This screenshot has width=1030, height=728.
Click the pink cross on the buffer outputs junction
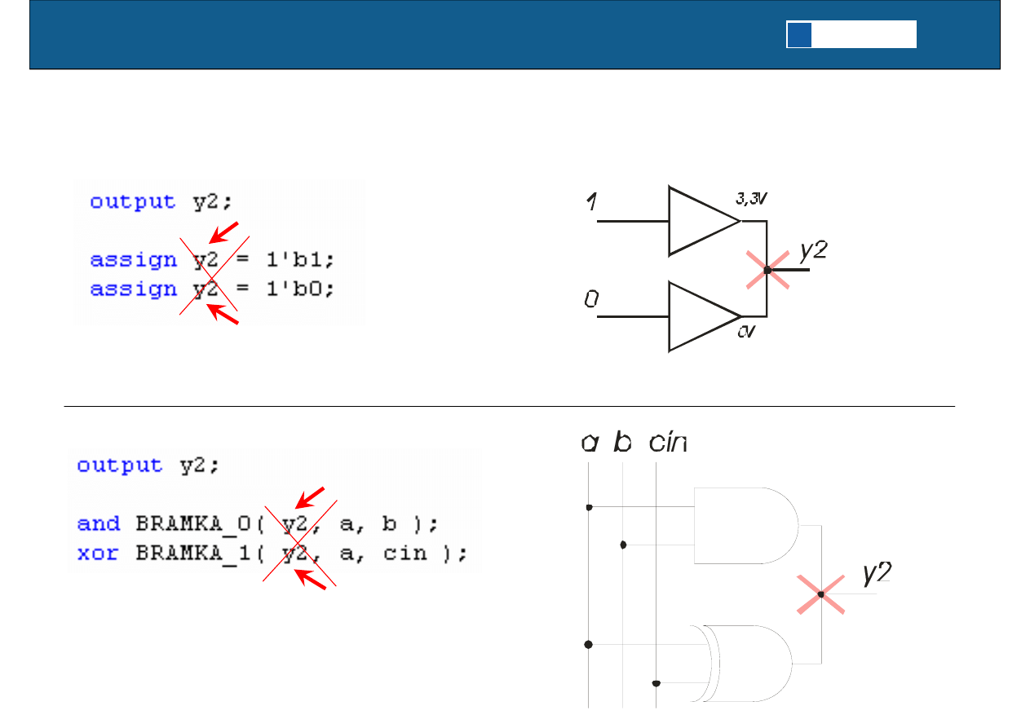click(767, 269)
